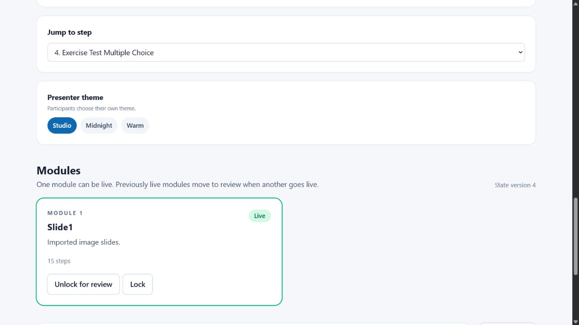Open the Jump to step dropdown
The height and width of the screenshot is (325, 579).
[286, 52]
